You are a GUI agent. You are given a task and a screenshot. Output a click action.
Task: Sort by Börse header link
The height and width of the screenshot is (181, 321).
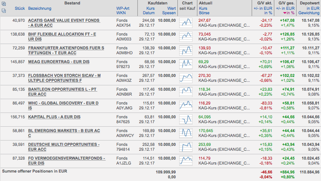click(x=204, y=13)
